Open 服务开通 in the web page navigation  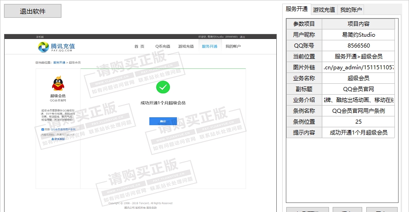point(209,46)
